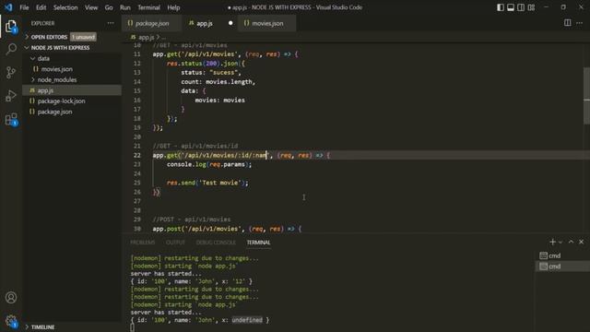Open the Run and Debug view

[x=11, y=96]
